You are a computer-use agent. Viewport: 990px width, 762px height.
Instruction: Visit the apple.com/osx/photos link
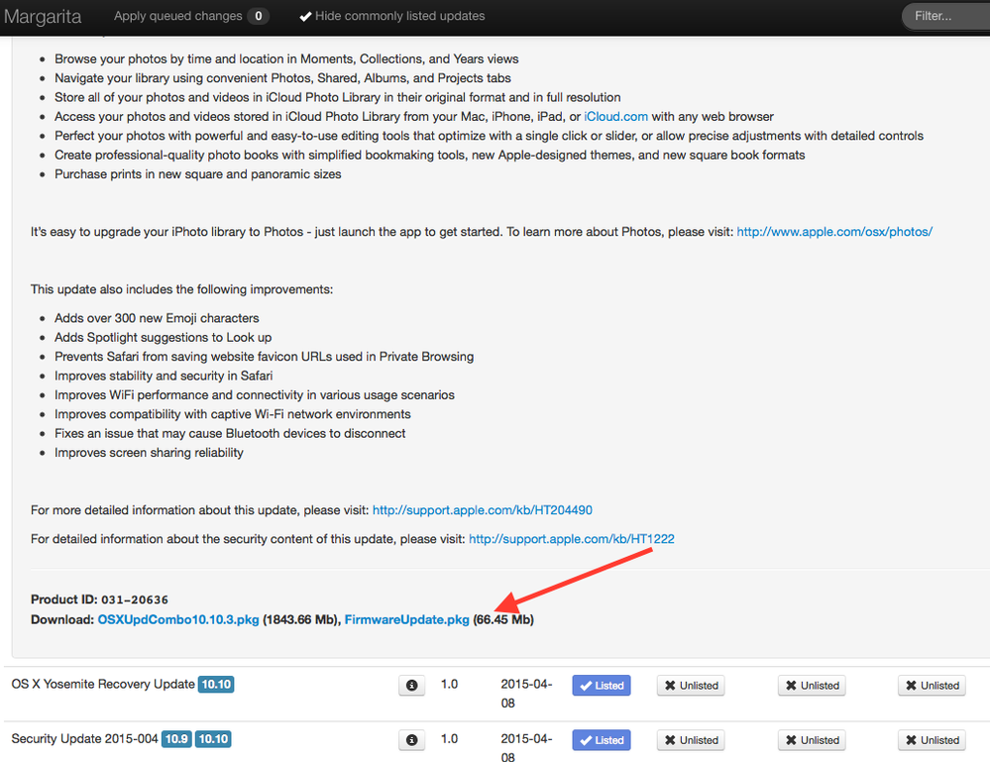tap(834, 232)
